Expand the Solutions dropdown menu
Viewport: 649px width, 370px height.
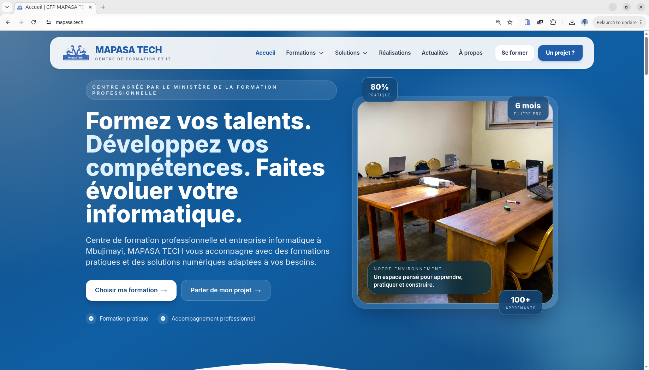tap(351, 53)
